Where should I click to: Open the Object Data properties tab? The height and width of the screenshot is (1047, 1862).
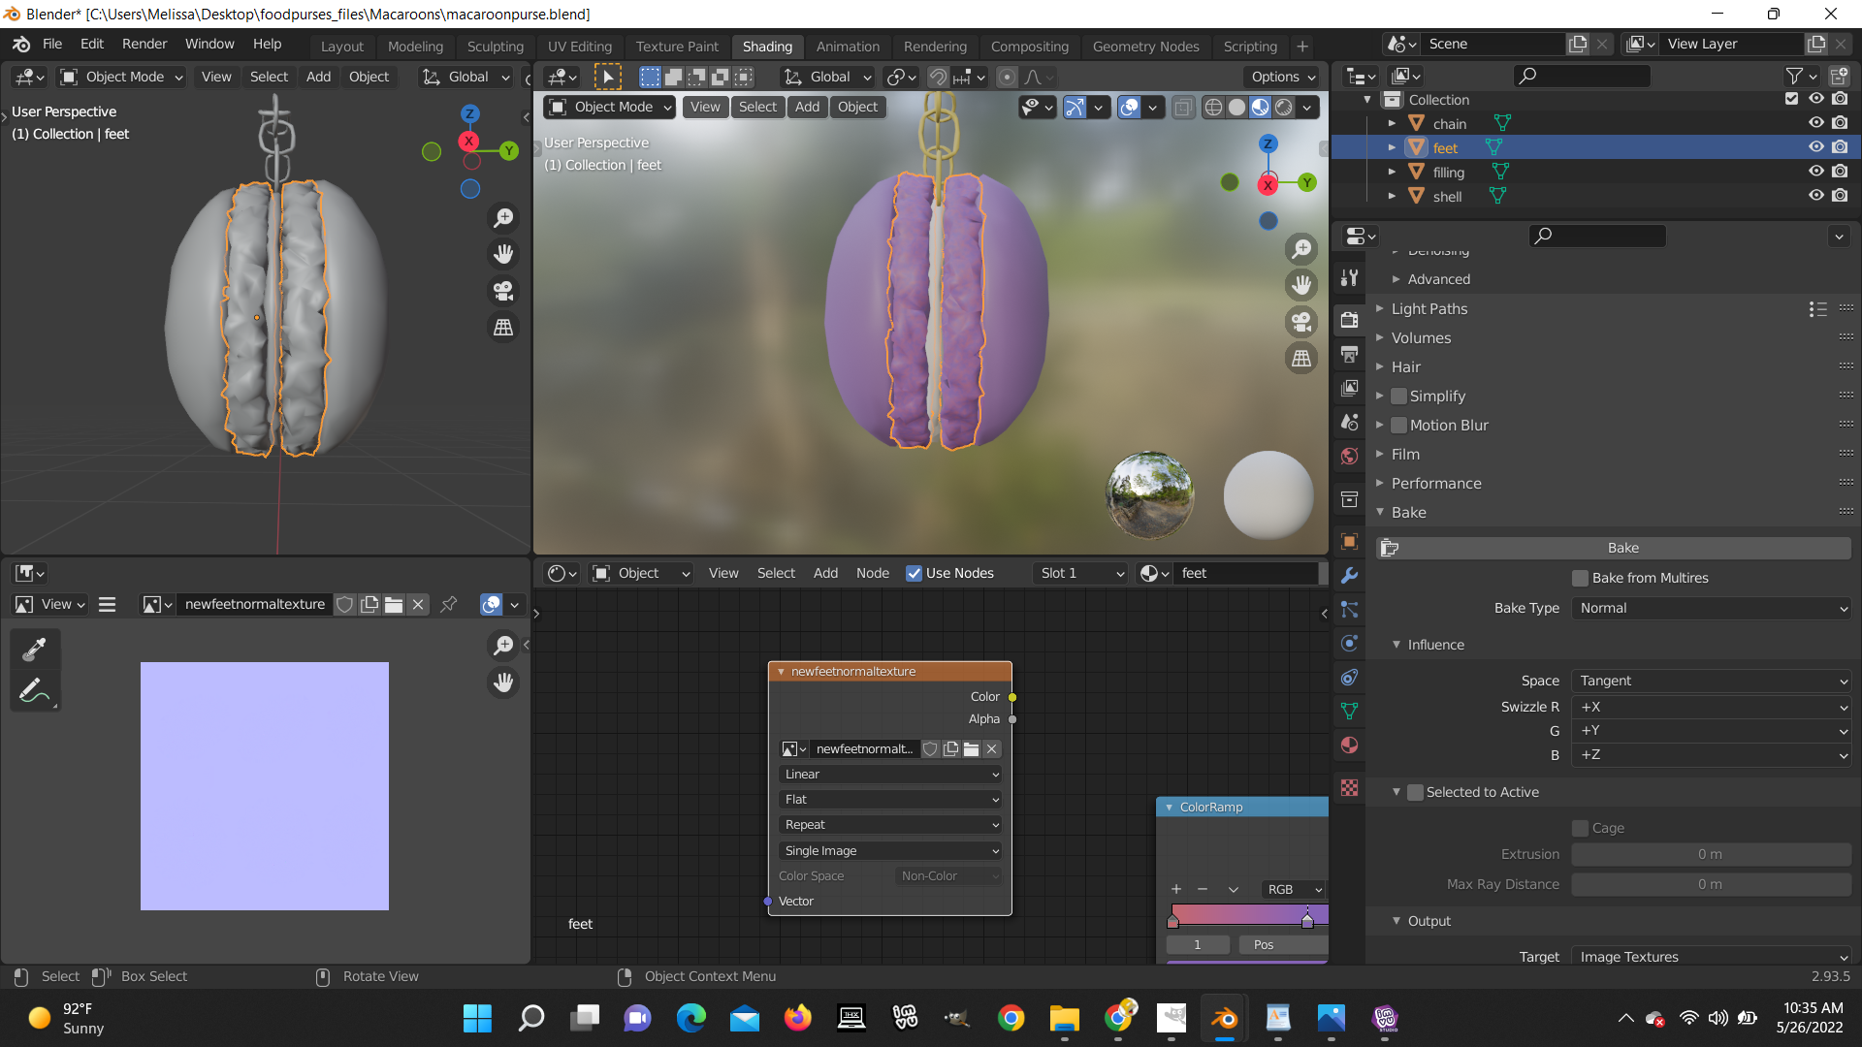click(x=1349, y=711)
